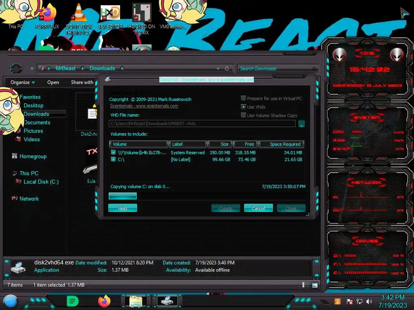Viewport: 414px width, 310px height.
Task: Switch to Disk2vhd on the taskbar
Action: click(x=167, y=301)
